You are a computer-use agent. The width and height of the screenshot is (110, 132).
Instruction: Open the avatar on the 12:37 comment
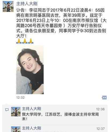pos(16,129)
